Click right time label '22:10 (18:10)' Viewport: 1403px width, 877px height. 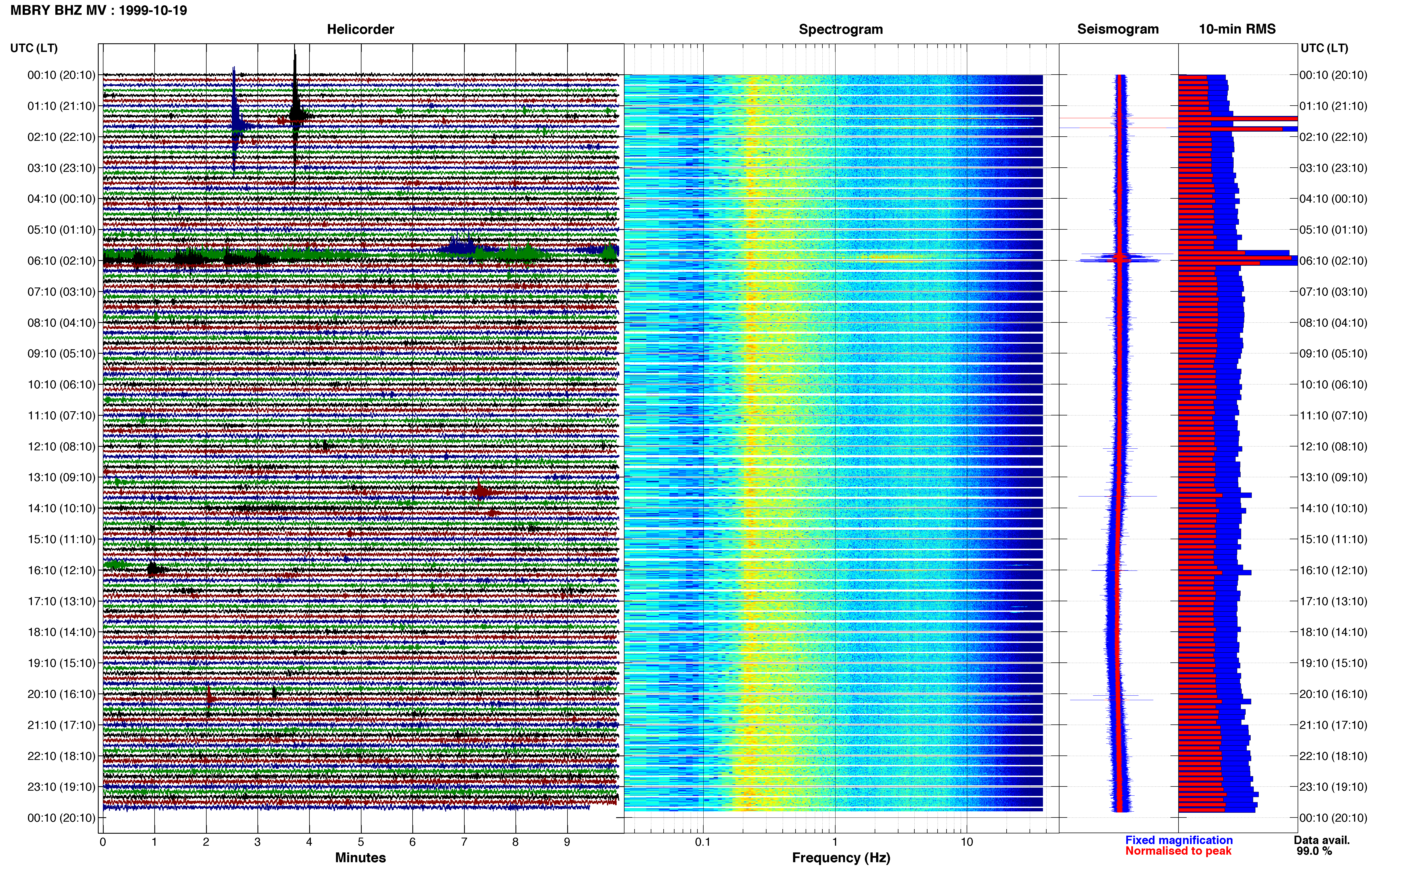point(1333,756)
